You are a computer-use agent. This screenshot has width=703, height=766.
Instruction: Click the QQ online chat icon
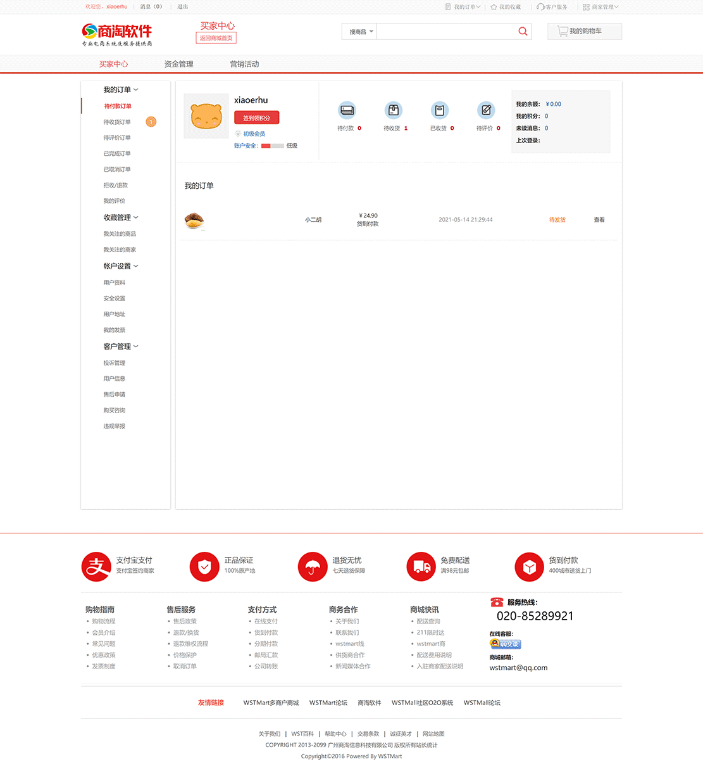coord(505,644)
